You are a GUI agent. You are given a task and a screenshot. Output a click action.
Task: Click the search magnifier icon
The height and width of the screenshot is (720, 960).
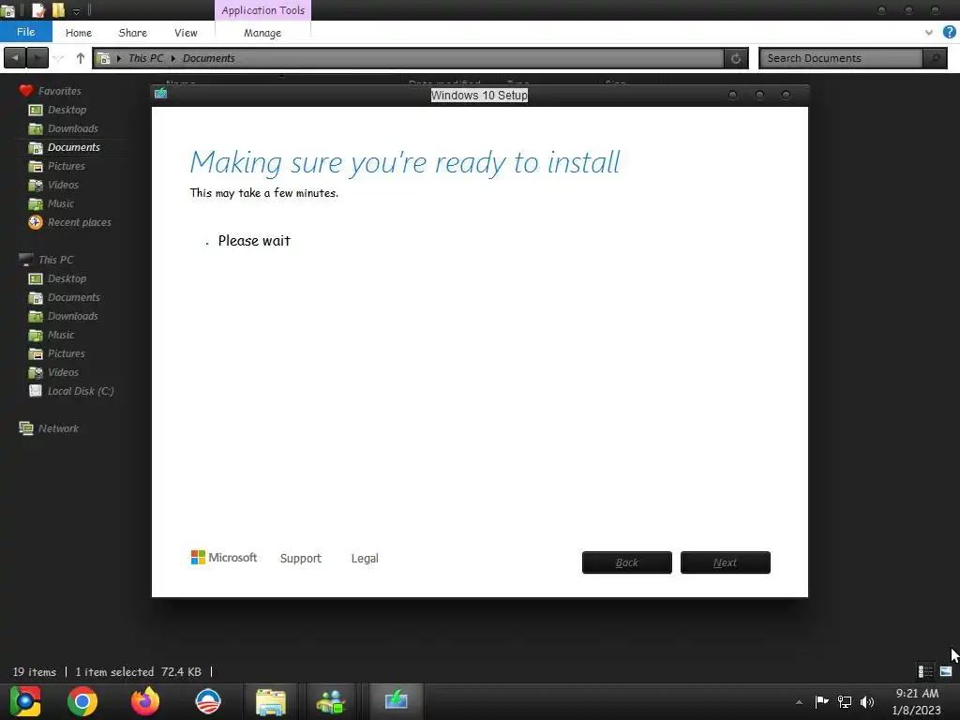tap(935, 58)
